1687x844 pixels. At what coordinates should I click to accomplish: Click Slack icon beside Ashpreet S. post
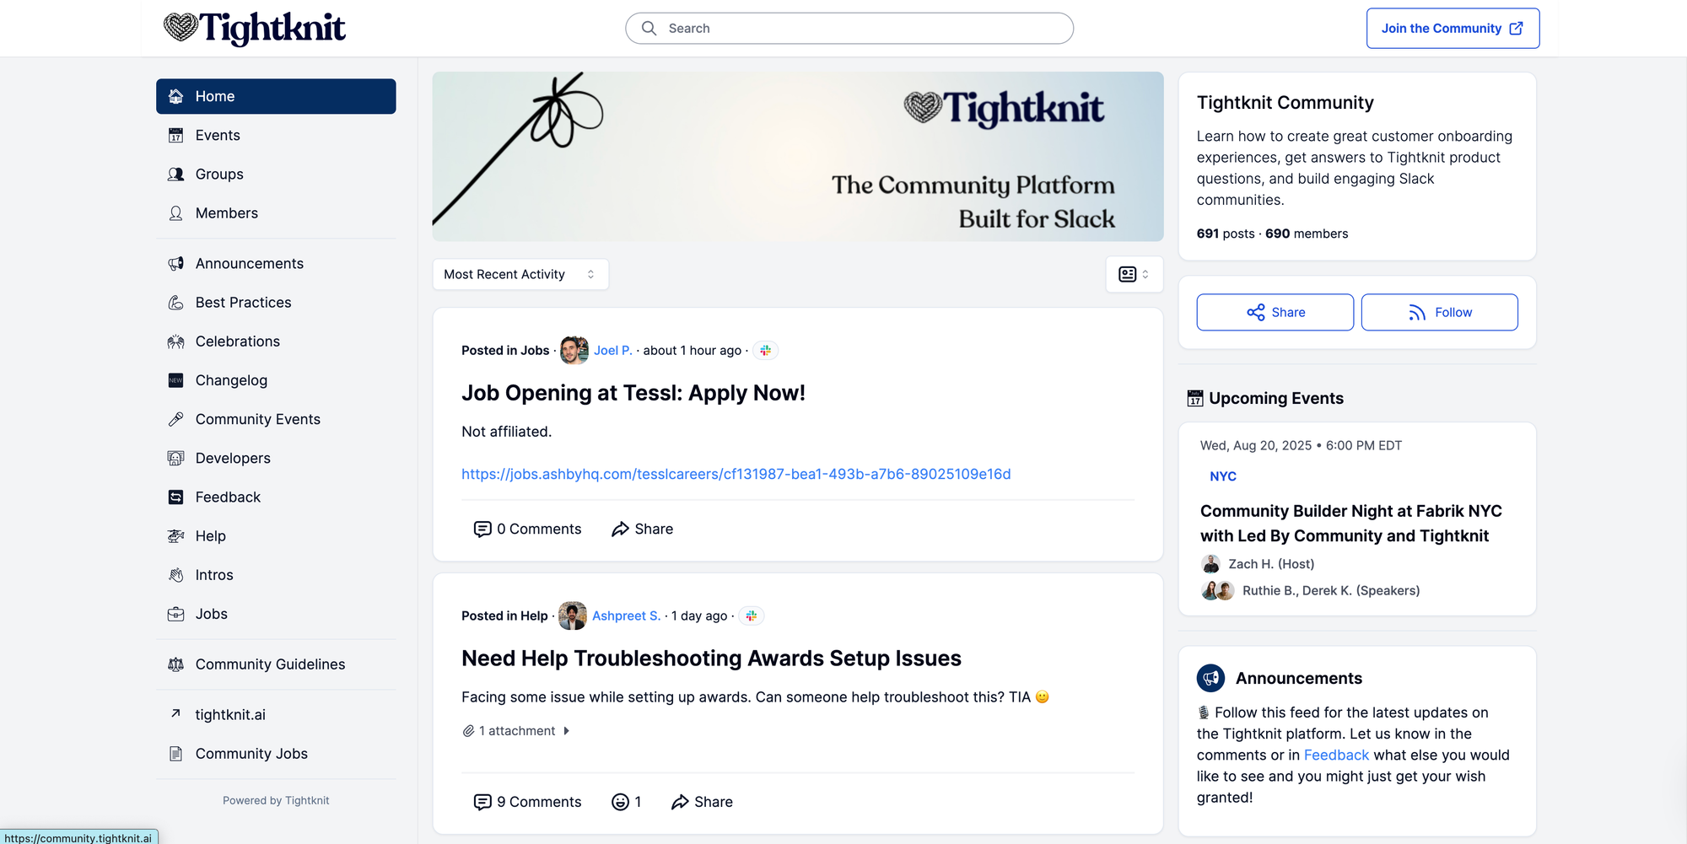click(751, 616)
